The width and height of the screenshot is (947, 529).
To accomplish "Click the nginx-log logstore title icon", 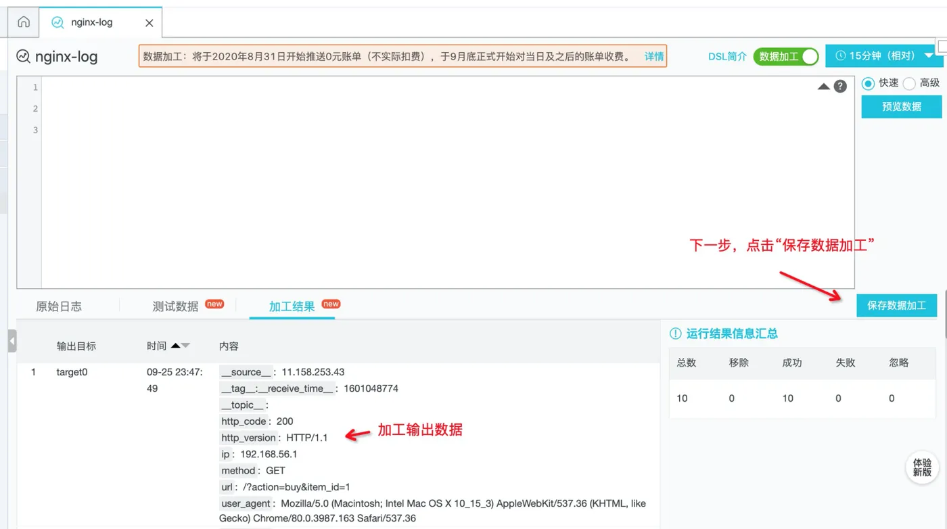I will [x=23, y=56].
